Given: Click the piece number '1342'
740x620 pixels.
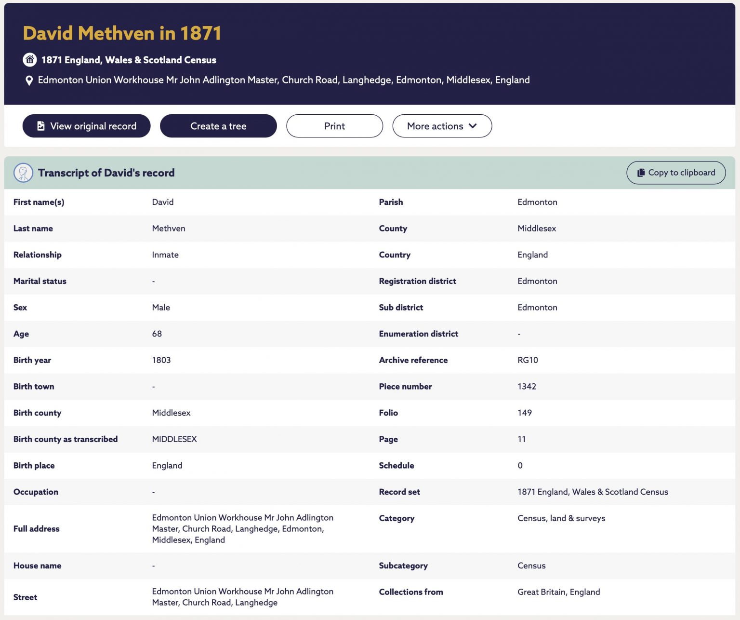Looking at the screenshot, I should 527,387.
